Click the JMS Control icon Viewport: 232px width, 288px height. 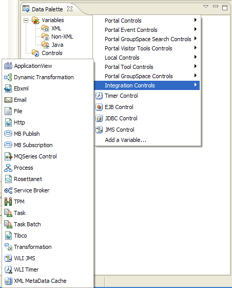99,130
